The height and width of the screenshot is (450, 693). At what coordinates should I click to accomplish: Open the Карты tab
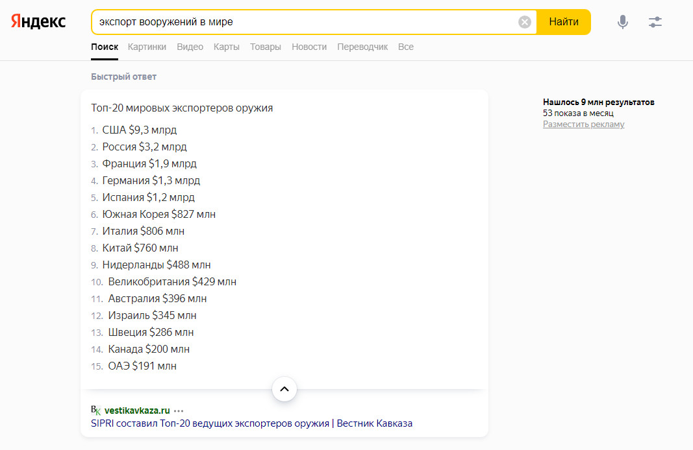226,47
